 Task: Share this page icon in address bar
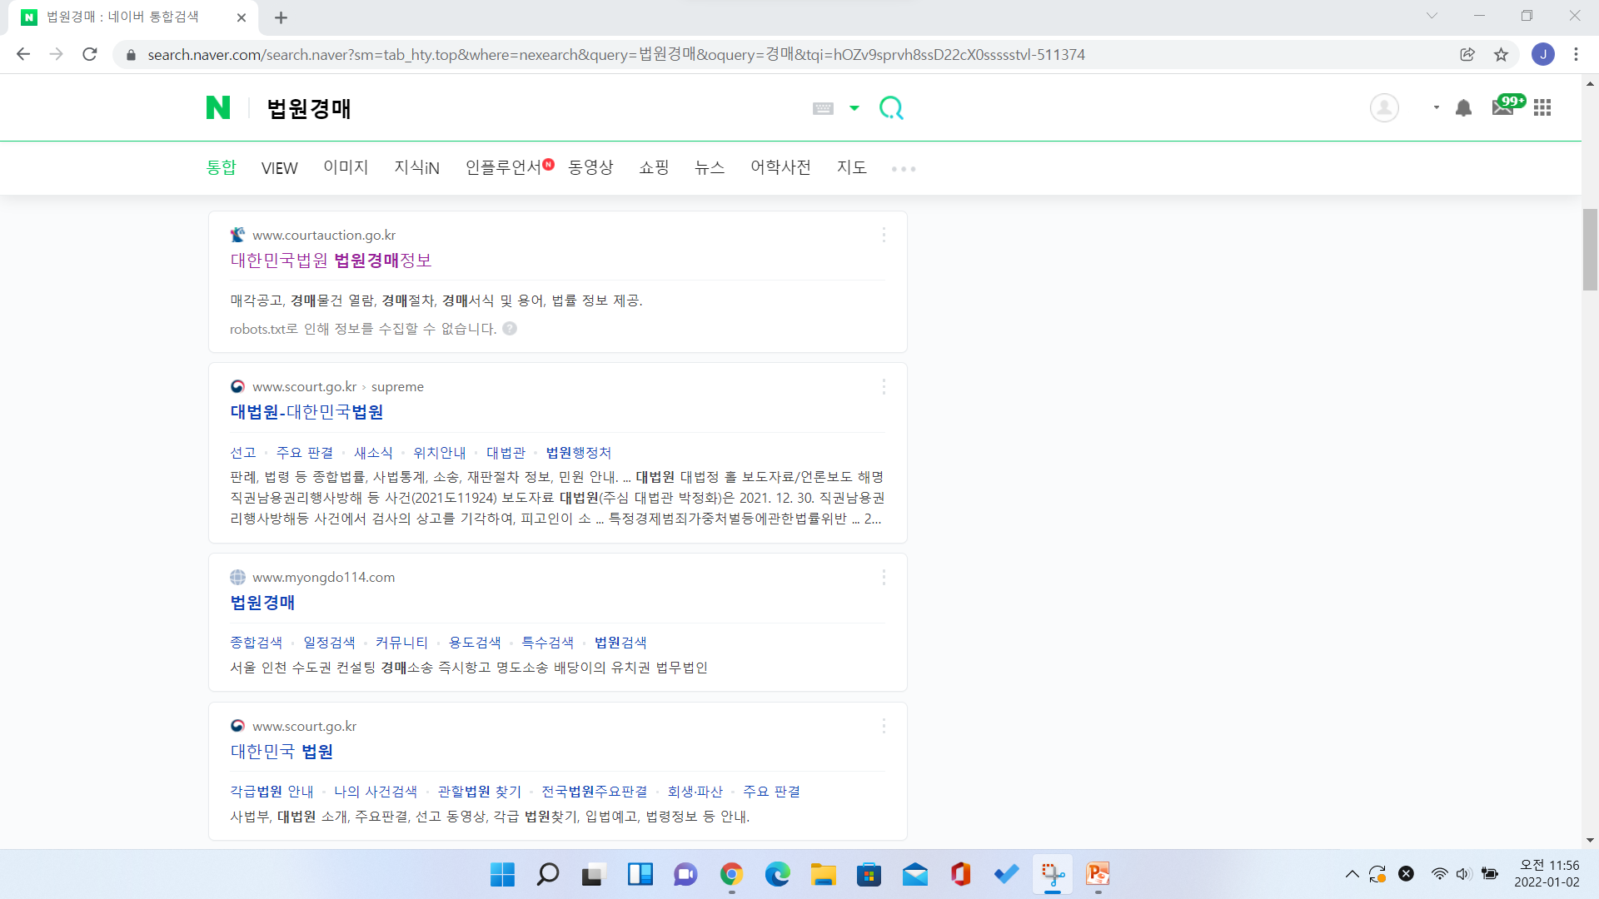coord(1467,54)
